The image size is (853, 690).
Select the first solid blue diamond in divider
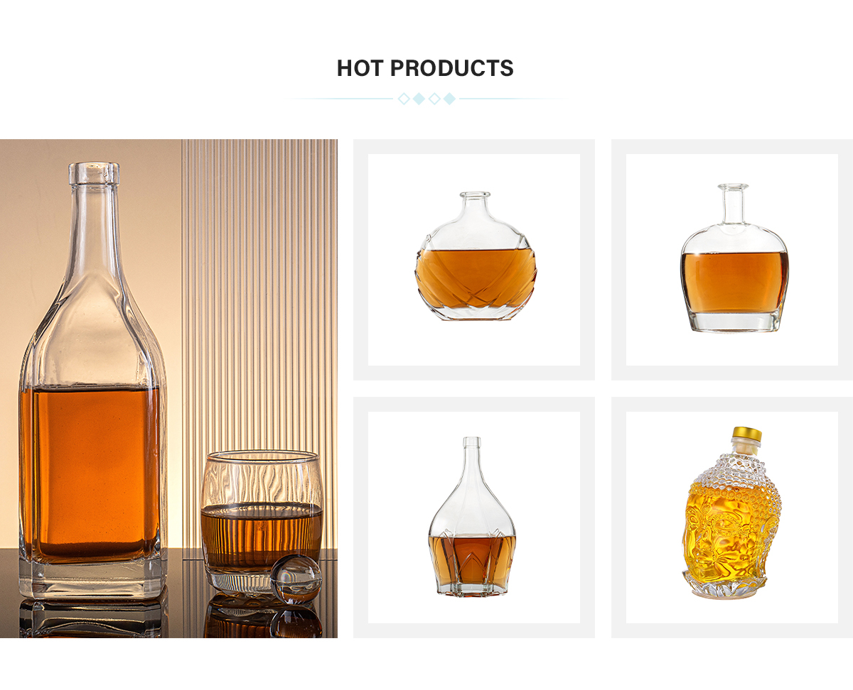pyautogui.click(x=419, y=99)
